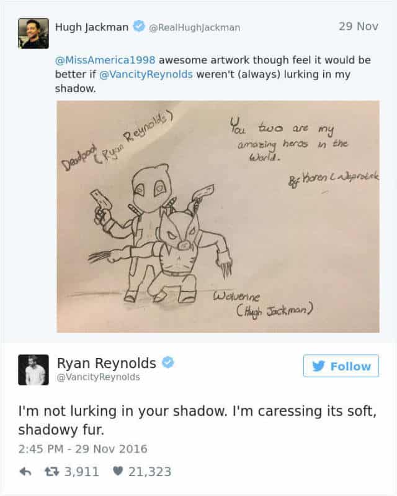Click the Twitter bird icon in Follow
This screenshot has height=496, width=397.
pos(318,366)
